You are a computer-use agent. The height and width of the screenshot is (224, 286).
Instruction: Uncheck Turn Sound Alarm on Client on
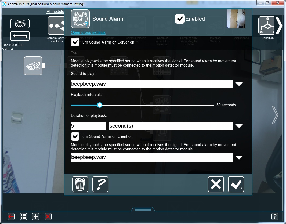[75, 136]
